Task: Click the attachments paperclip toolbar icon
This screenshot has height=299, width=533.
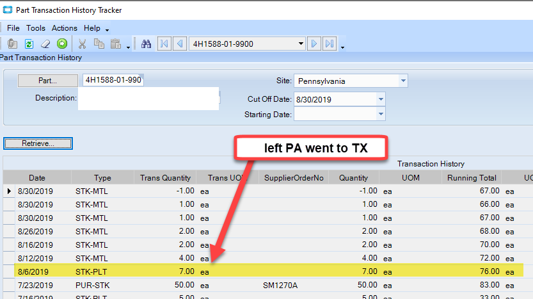Action: point(12,44)
